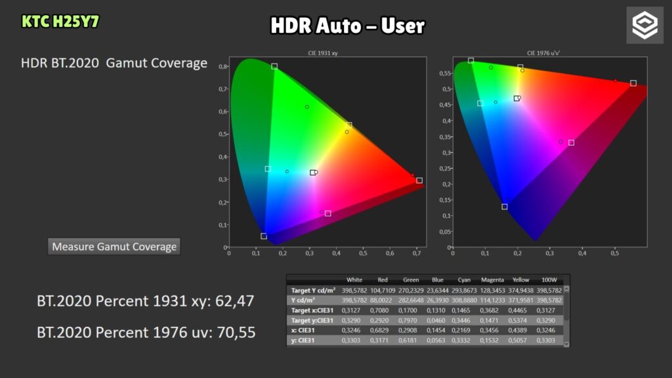672x378 pixels.
Task: Click the Magenta target Y value 128,3453
Action: [492, 290]
